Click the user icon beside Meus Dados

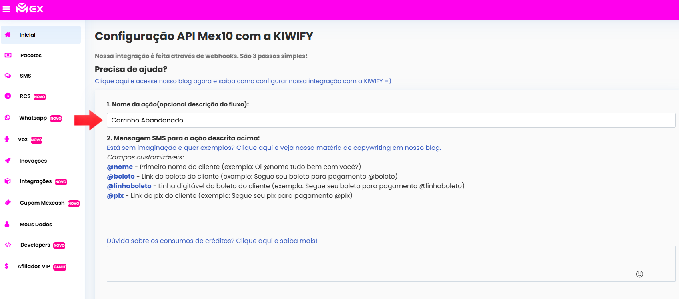coord(7,224)
